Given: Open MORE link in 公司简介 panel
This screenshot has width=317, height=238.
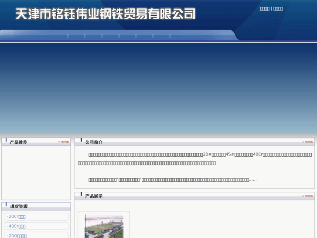Looking at the screenshot, I should click(307, 142).
